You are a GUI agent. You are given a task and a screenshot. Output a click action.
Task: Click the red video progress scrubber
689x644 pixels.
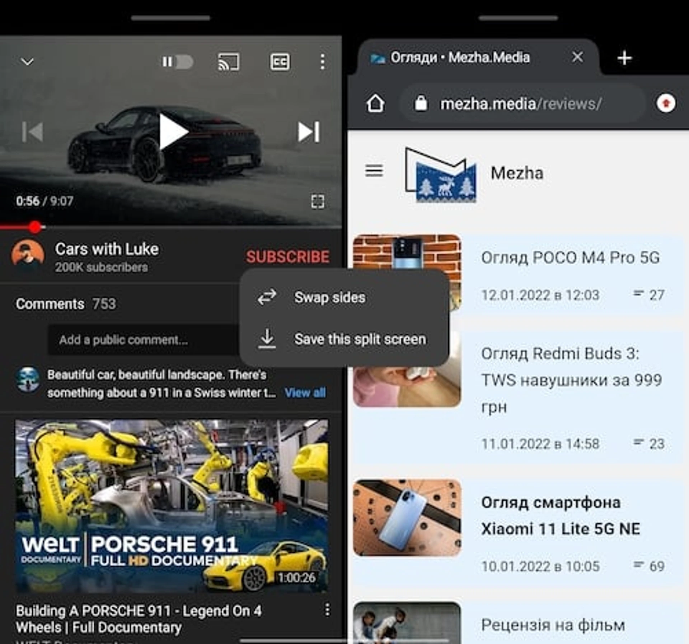tap(35, 227)
